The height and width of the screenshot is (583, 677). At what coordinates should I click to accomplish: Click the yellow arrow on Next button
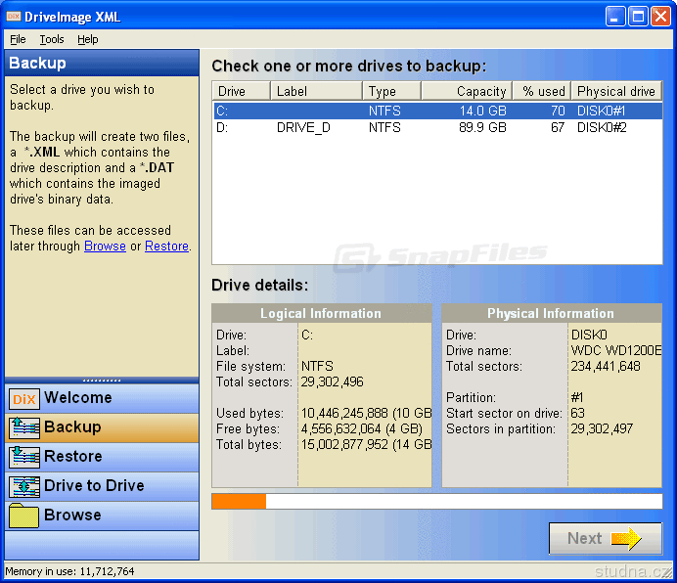click(626, 539)
